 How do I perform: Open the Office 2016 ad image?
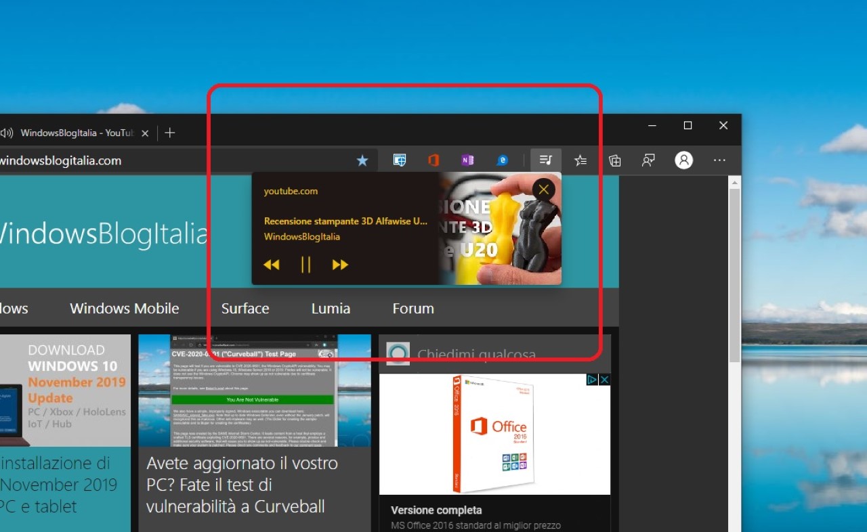pos(494,435)
